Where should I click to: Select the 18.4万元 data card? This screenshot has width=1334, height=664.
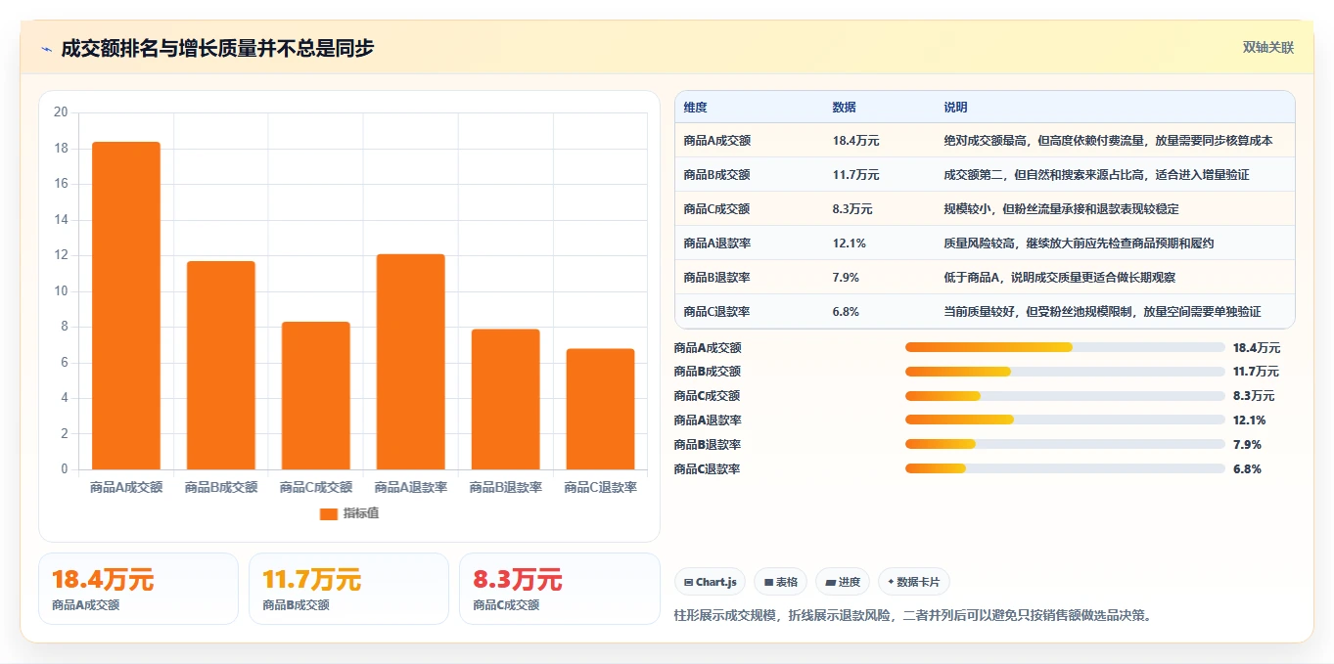138,589
